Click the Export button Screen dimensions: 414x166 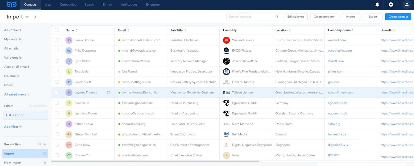[373, 17]
